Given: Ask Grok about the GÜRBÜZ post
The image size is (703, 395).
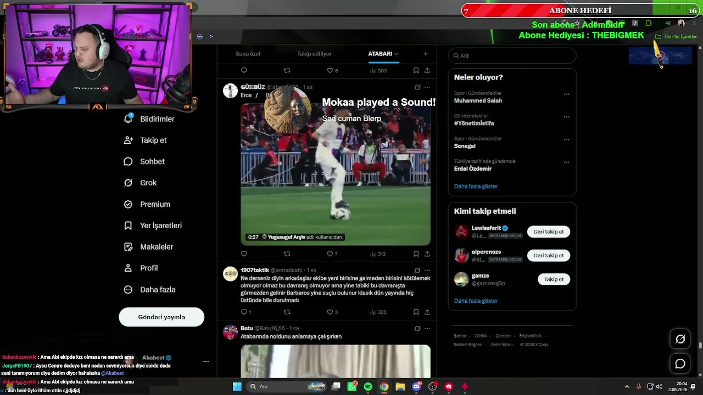Looking at the screenshot, I should coord(417,87).
